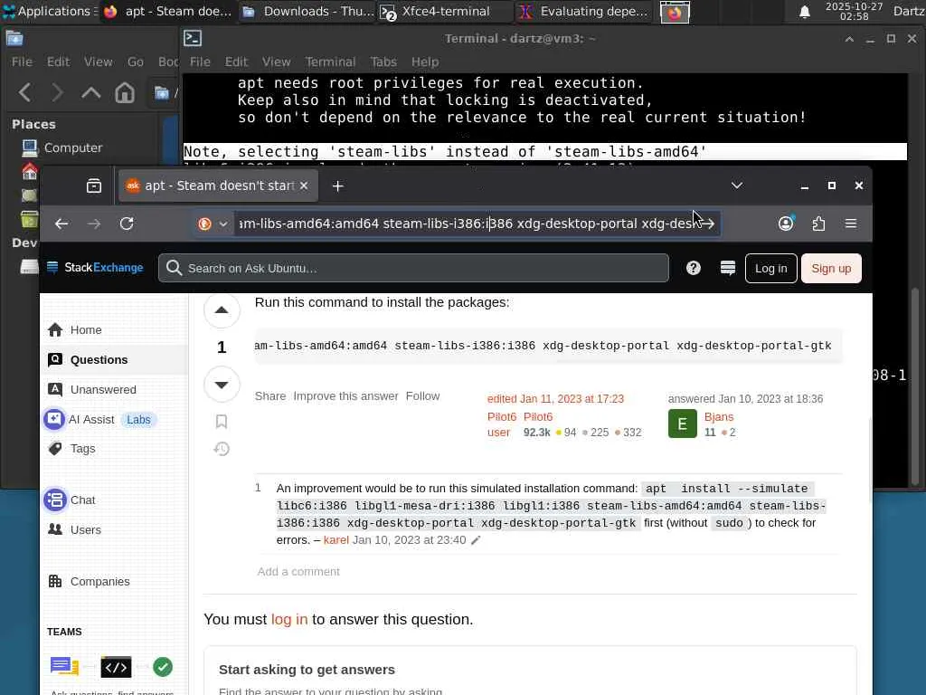Open Firefox application menu
926x695 pixels.
pos(851,224)
